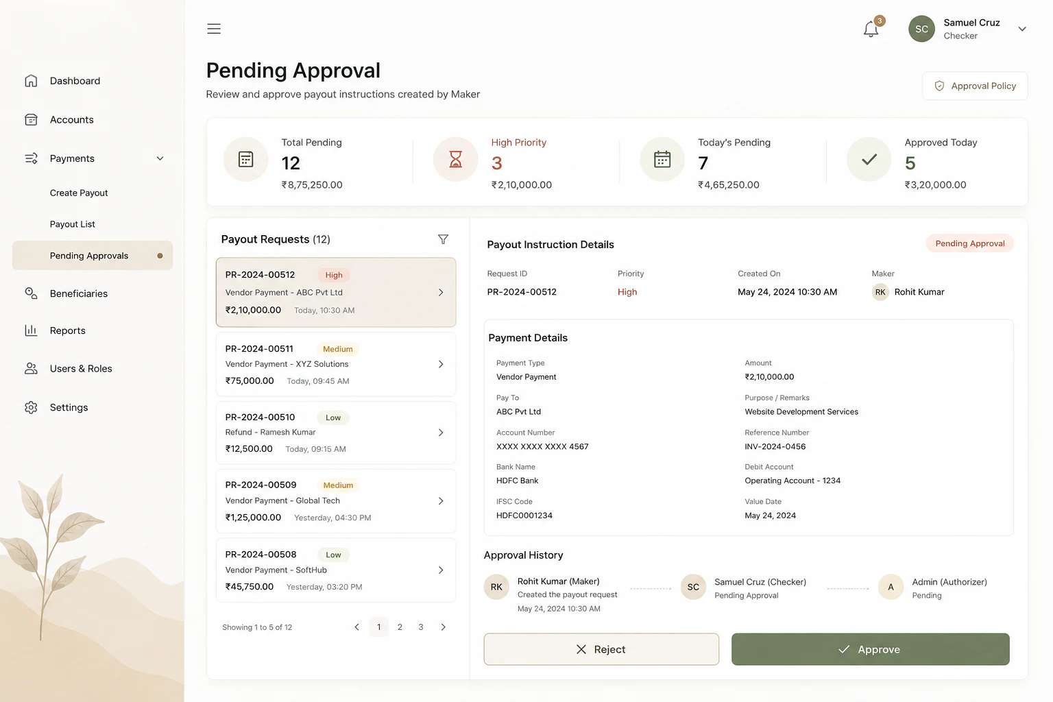Open the hamburger menu icon
This screenshot has width=1053, height=702.
(x=214, y=29)
